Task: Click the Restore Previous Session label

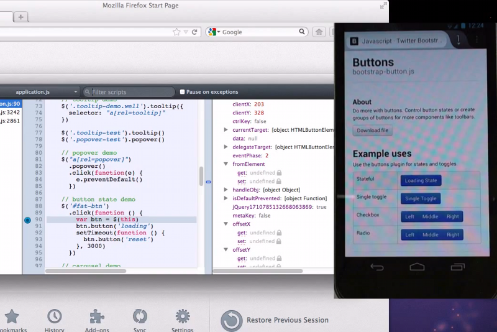Action: 288,320
